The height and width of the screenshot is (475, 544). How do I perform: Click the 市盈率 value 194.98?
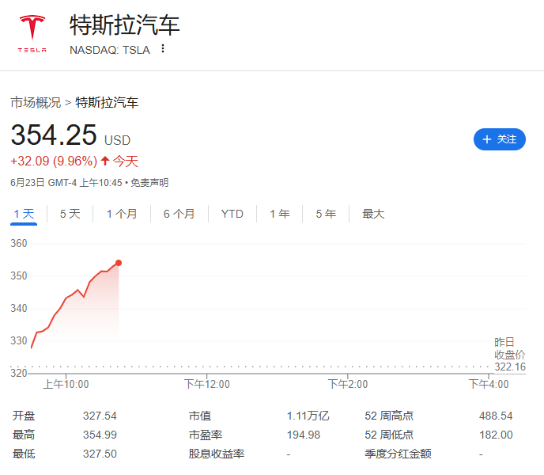click(x=304, y=435)
